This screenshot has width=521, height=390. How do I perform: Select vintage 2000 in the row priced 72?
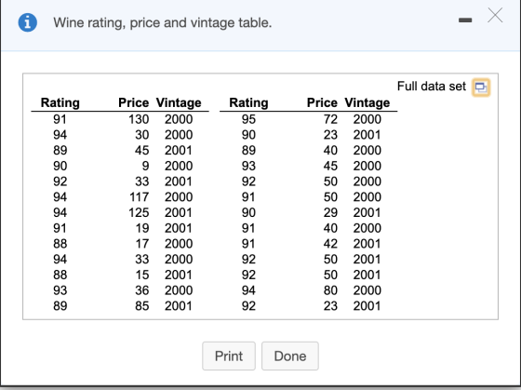point(367,119)
